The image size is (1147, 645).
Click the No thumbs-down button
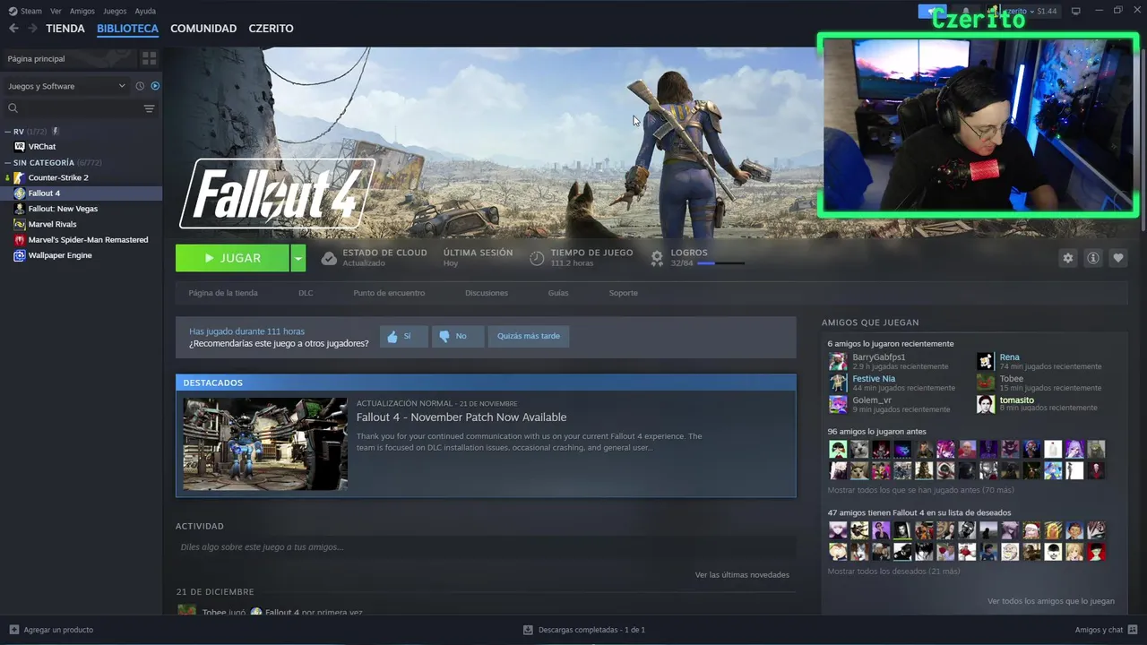pos(458,336)
